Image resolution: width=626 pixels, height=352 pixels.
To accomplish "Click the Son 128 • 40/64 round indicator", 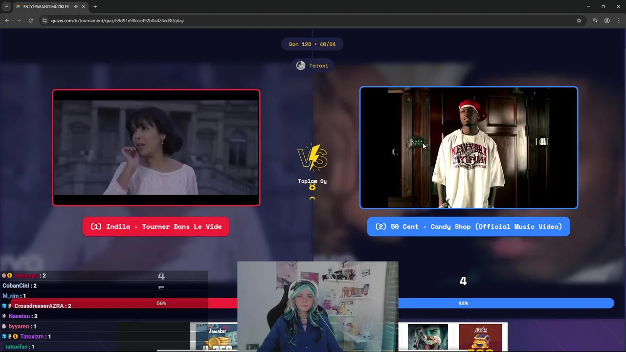I will [312, 44].
